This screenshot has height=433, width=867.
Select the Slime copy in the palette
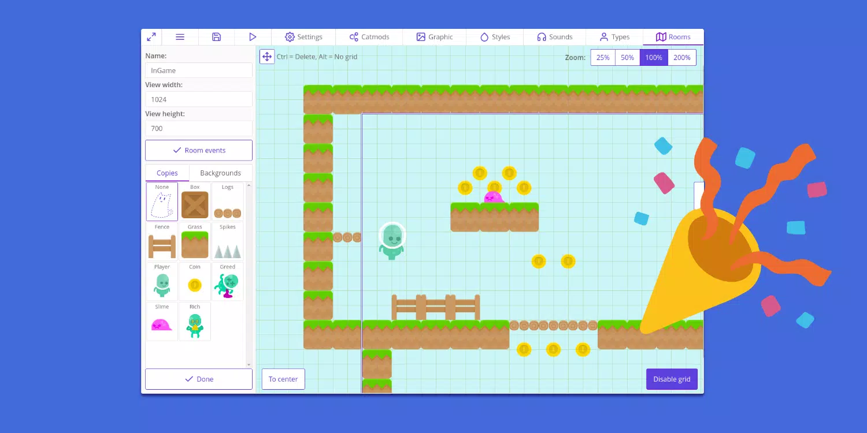coord(162,321)
